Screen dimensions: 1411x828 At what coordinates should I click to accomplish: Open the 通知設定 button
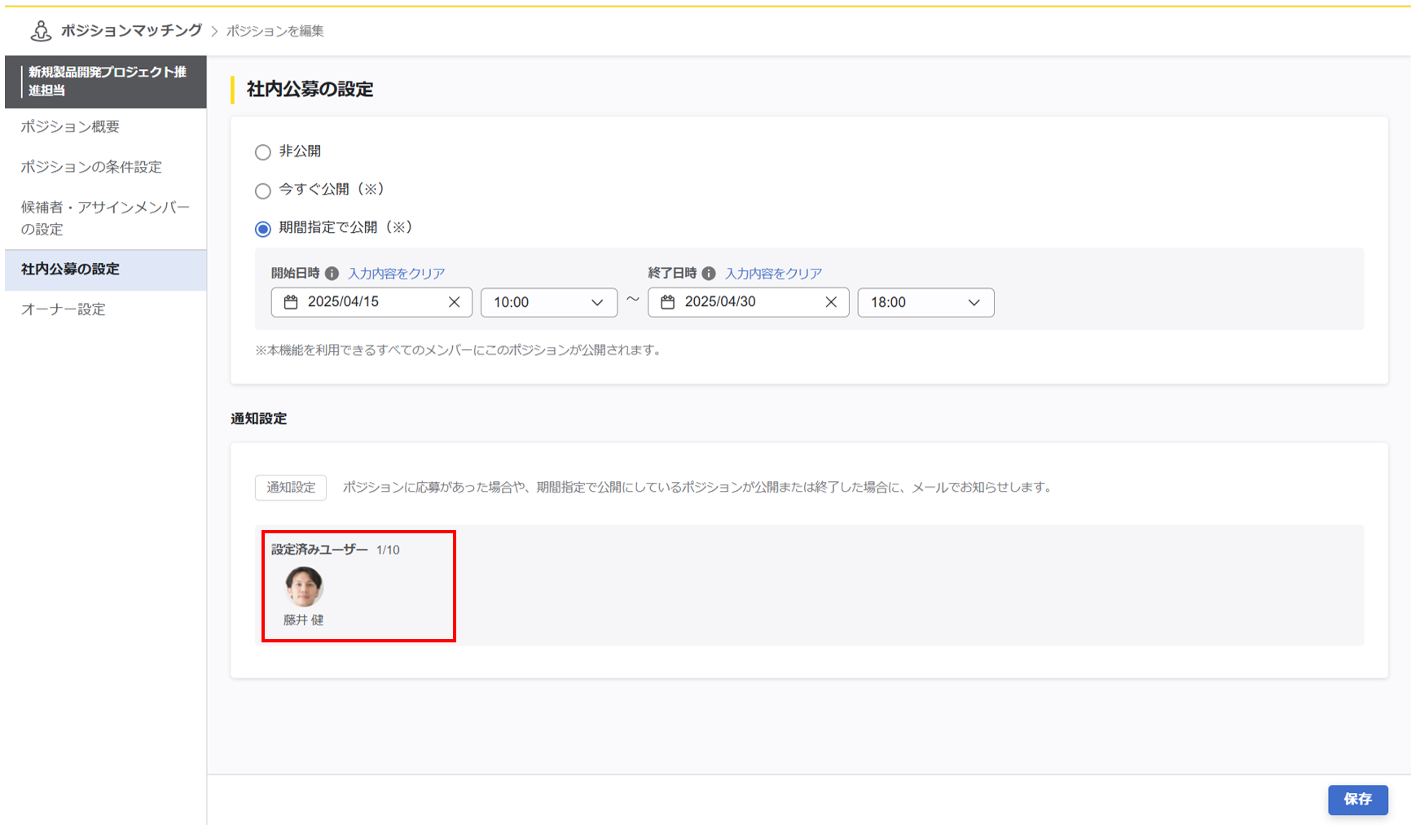(x=290, y=488)
